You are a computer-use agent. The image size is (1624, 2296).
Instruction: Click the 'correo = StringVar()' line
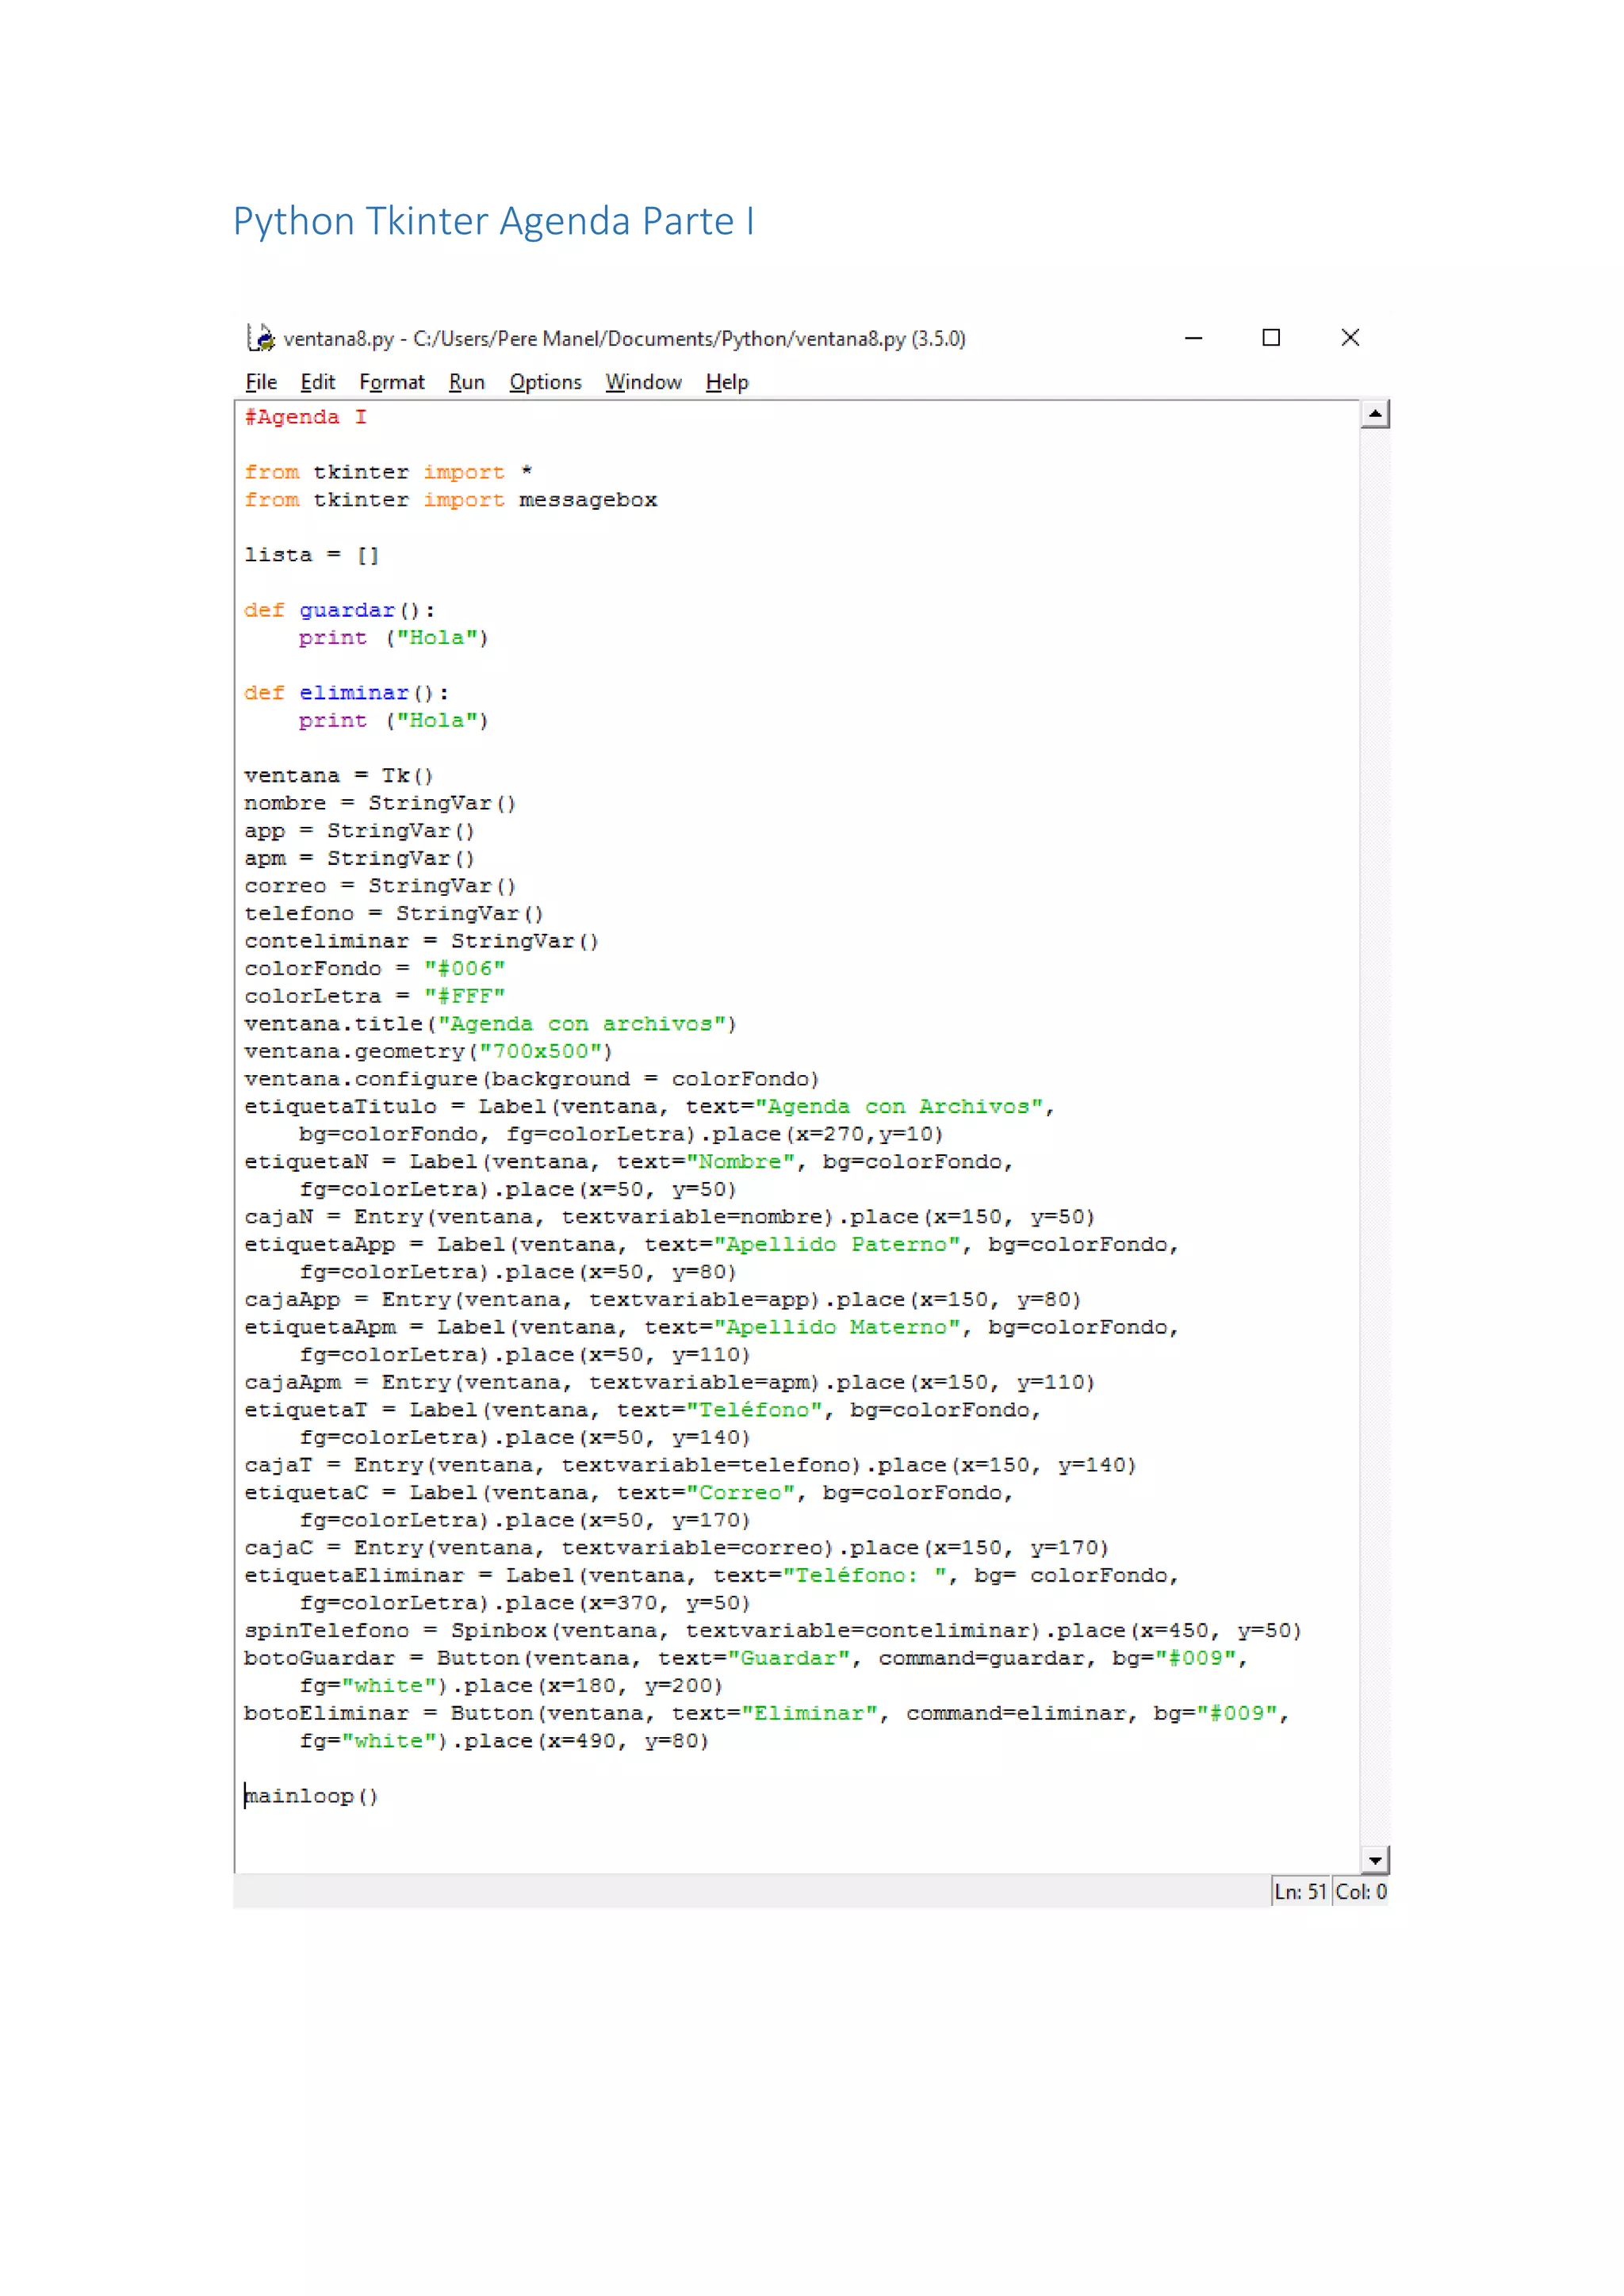coord(380,886)
